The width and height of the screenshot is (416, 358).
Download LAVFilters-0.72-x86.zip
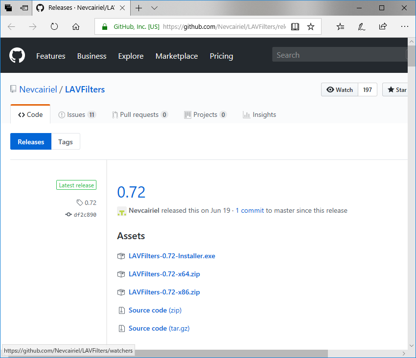click(x=164, y=292)
